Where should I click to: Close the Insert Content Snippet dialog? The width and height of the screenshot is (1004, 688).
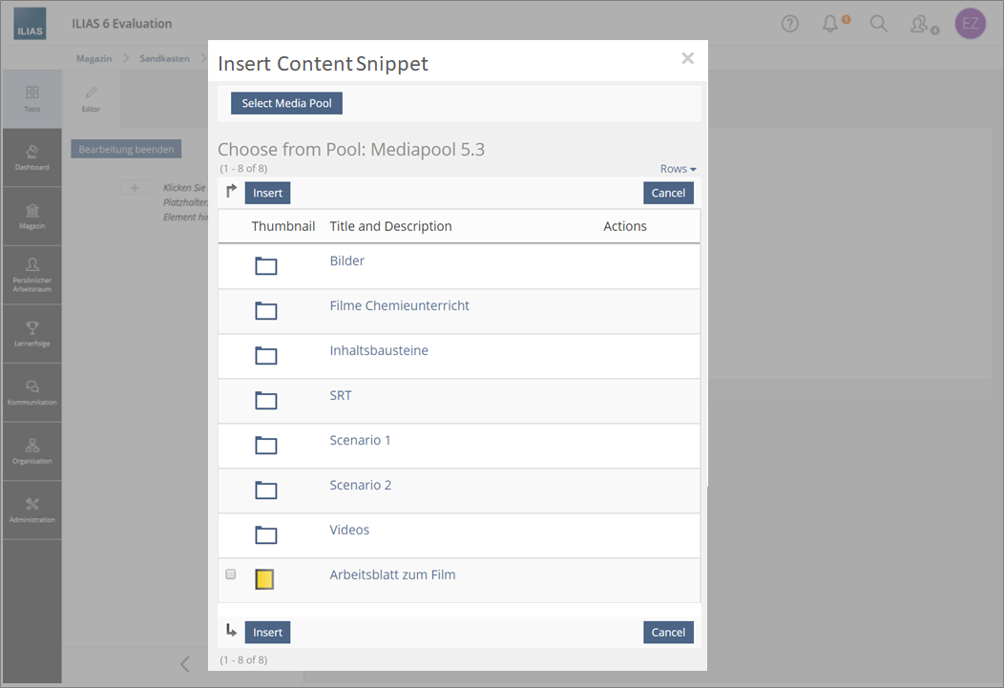tap(687, 58)
